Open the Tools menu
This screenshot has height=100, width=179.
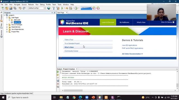60,4
